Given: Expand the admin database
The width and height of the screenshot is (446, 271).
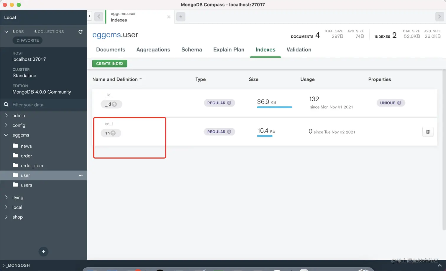Looking at the screenshot, I should pos(6,115).
